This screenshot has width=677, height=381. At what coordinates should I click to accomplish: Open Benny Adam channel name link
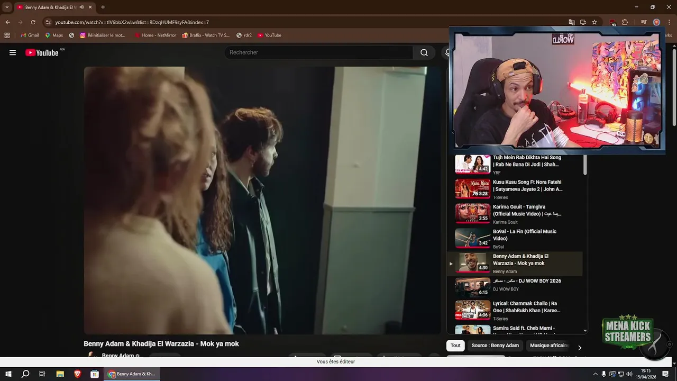click(x=117, y=356)
